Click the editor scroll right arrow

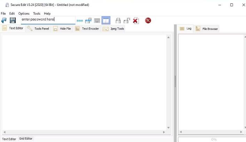tap(164, 132)
